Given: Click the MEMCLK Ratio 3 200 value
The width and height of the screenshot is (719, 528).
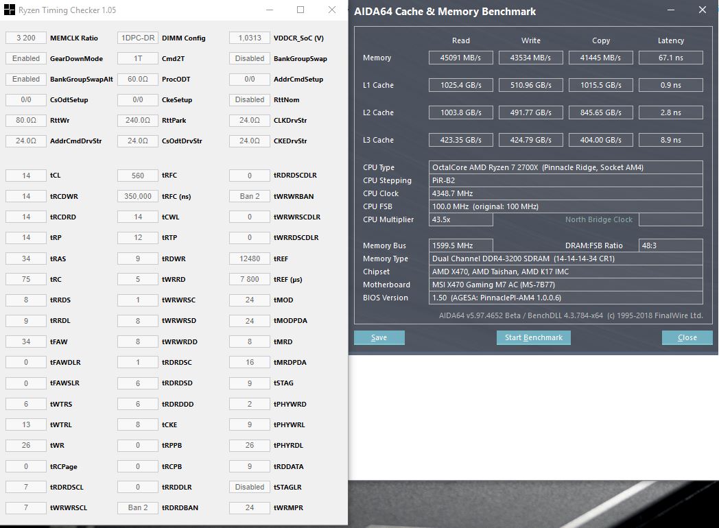Looking at the screenshot, I should 26,38.
